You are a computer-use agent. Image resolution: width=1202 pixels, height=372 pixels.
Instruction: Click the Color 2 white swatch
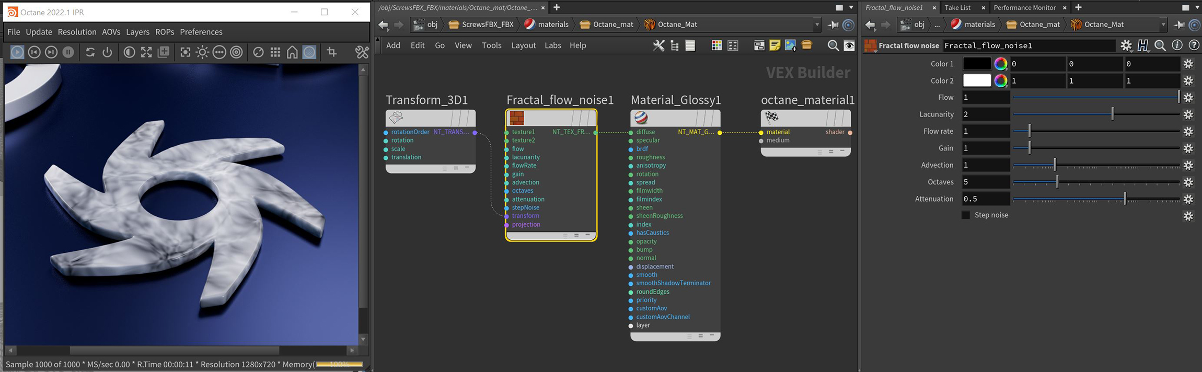pos(976,80)
